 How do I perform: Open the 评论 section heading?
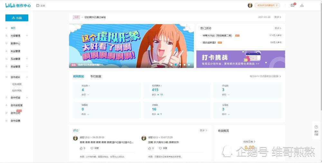point(76,131)
